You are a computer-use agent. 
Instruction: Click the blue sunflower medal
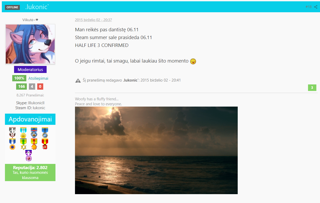[12, 144]
